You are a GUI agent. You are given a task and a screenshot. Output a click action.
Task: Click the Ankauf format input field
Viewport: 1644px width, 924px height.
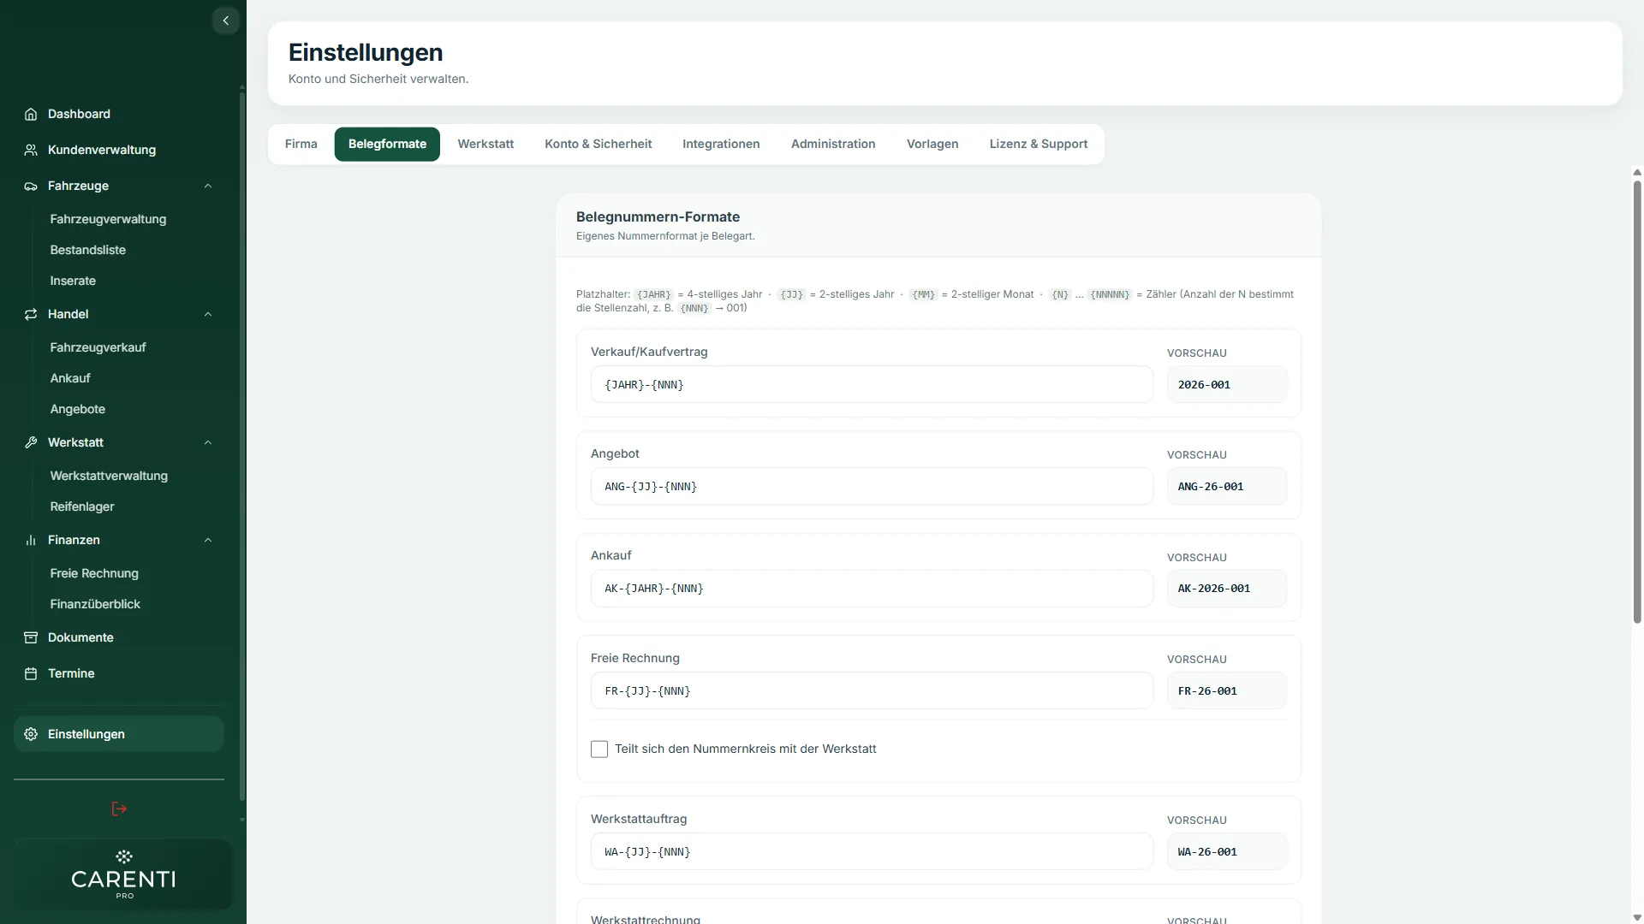872,589
